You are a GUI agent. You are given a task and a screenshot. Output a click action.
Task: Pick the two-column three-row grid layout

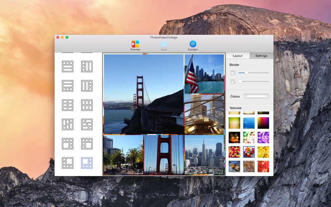pos(67,105)
